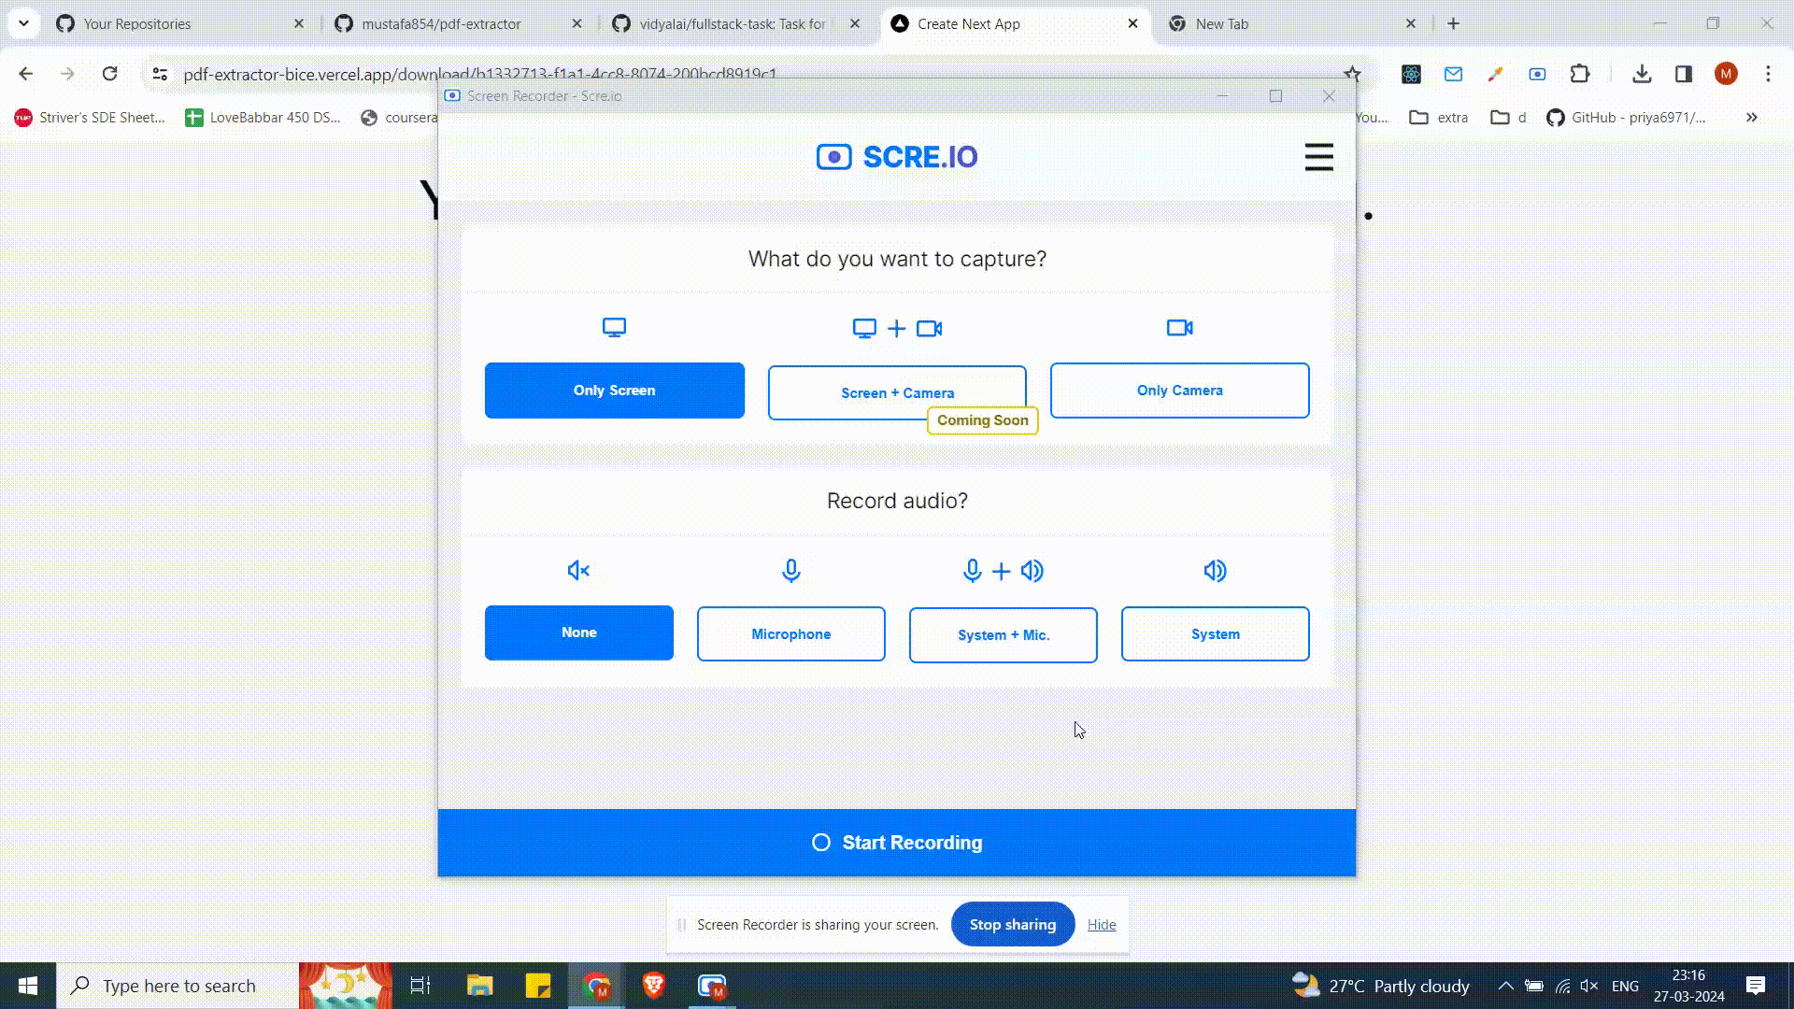Select the Only Screen capture option
Screen dimensions: 1794x1009
[614, 391]
